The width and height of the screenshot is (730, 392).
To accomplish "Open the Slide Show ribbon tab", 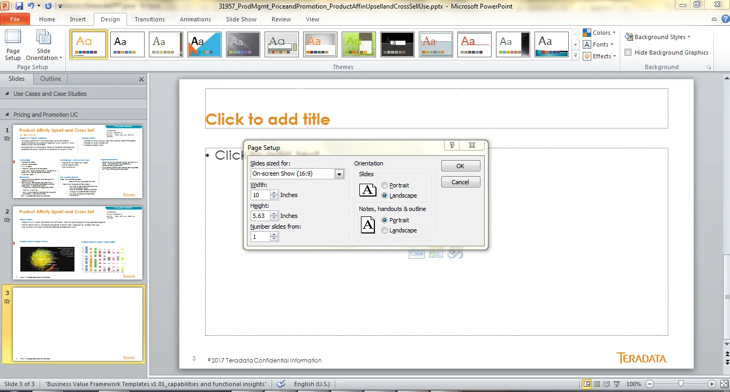I will pos(241,19).
